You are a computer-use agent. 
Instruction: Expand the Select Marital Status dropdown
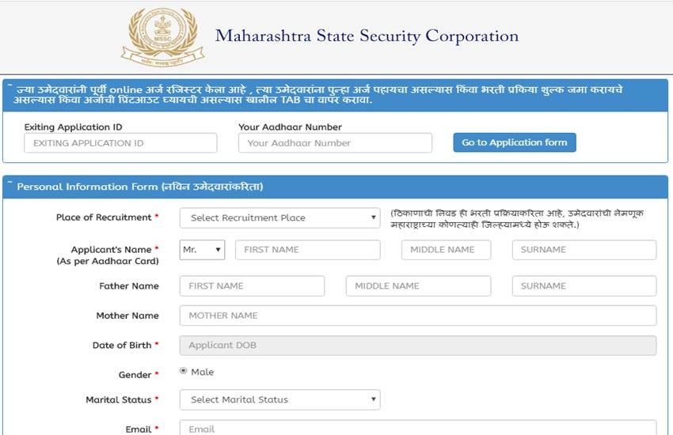[x=280, y=400]
